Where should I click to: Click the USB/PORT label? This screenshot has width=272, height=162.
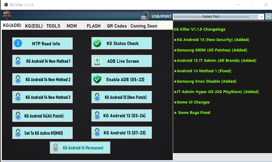coord(161,17)
